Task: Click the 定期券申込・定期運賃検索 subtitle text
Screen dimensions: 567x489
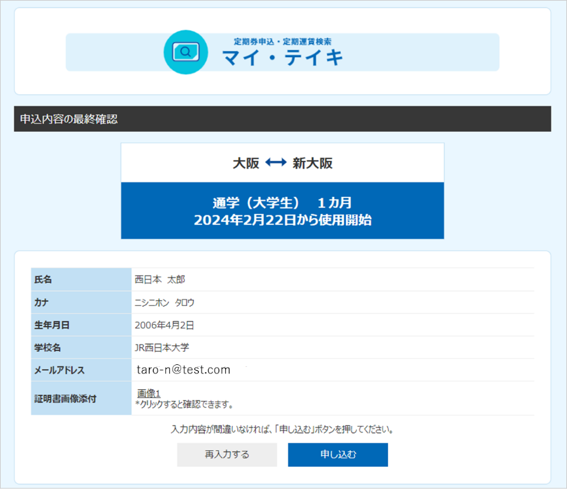Action: (x=282, y=42)
